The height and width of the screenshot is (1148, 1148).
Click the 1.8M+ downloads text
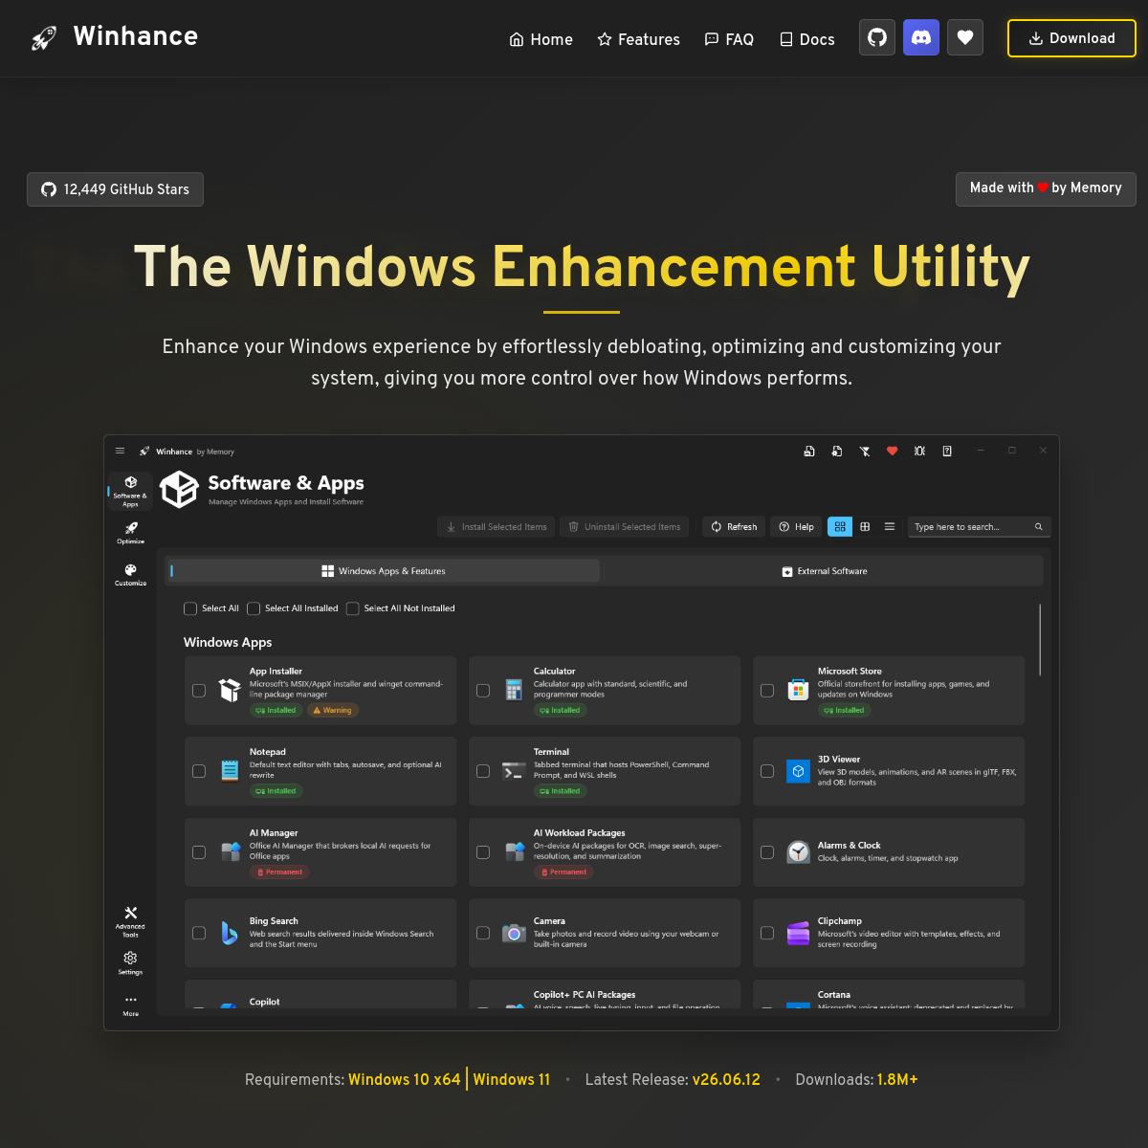click(897, 1079)
